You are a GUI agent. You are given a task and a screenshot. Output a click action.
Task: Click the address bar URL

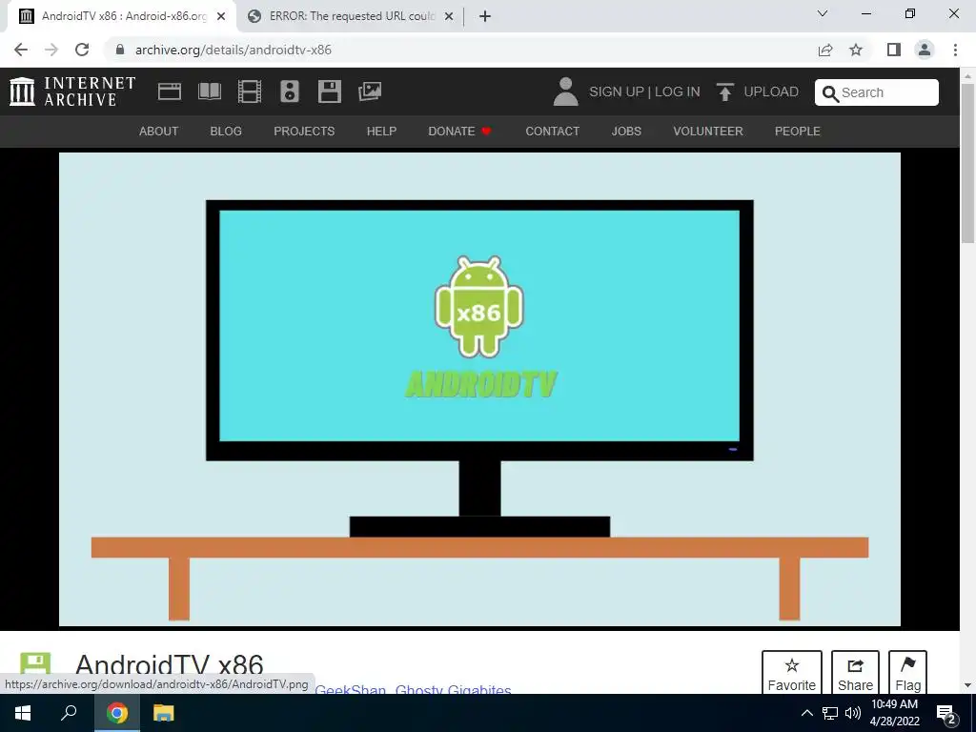(x=233, y=50)
